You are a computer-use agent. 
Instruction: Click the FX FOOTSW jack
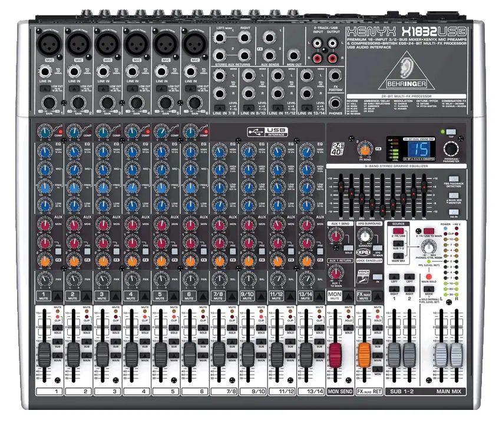click(x=335, y=76)
